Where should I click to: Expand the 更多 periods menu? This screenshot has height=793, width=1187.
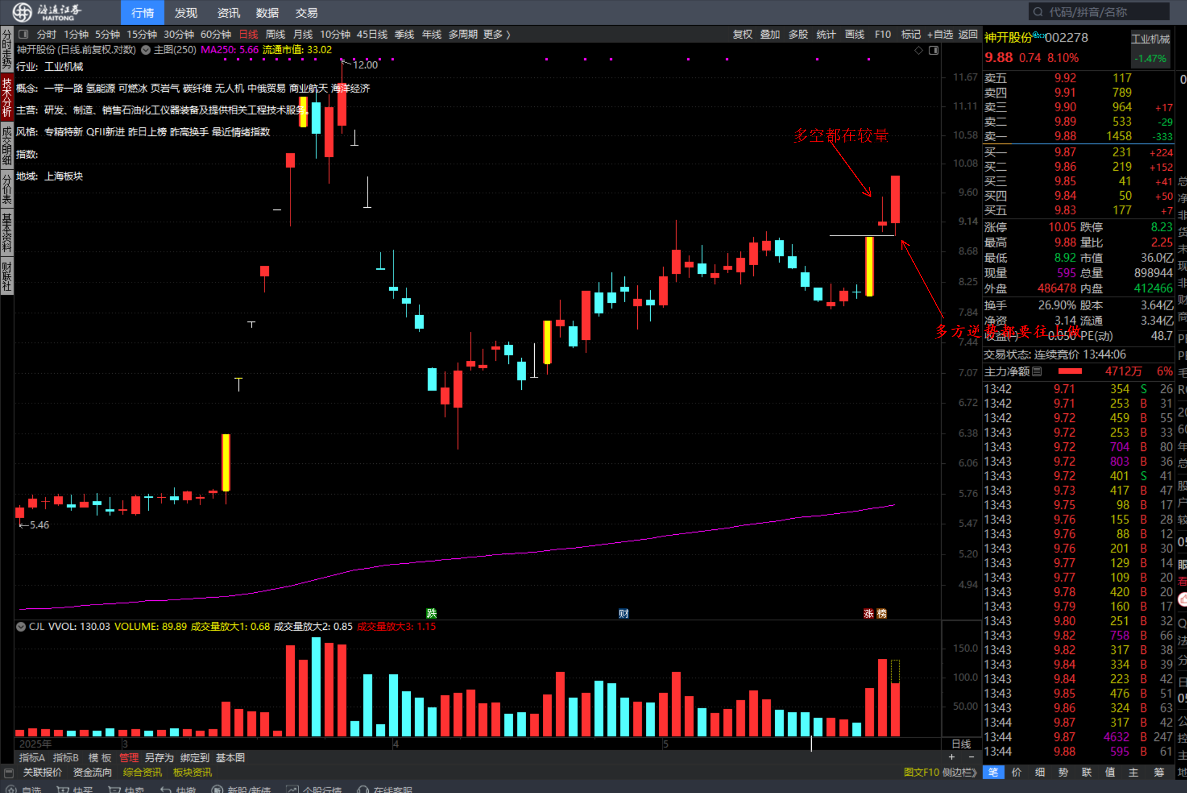click(497, 34)
